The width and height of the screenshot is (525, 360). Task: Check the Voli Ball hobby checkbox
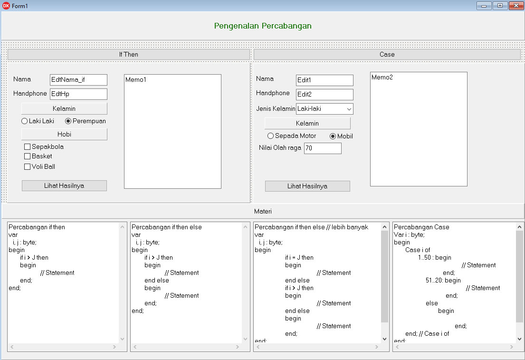point(39,166)
